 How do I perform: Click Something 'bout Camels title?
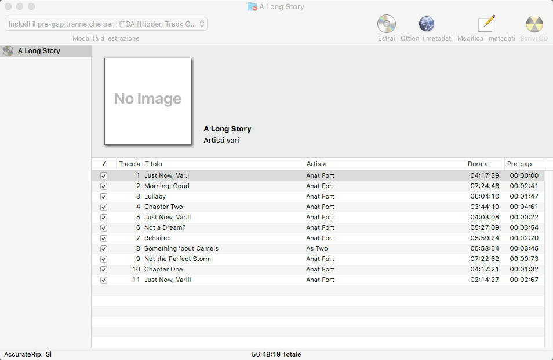pos(181,248)
